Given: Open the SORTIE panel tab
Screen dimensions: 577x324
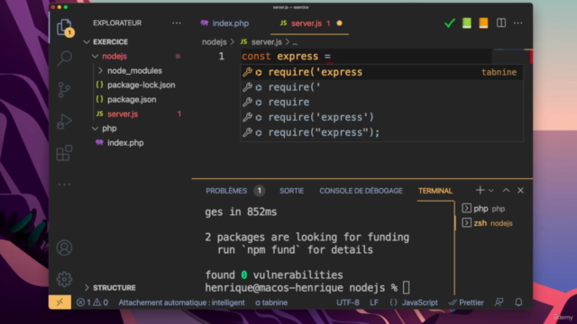Looking at the screenshot, I should pos(291,191).
